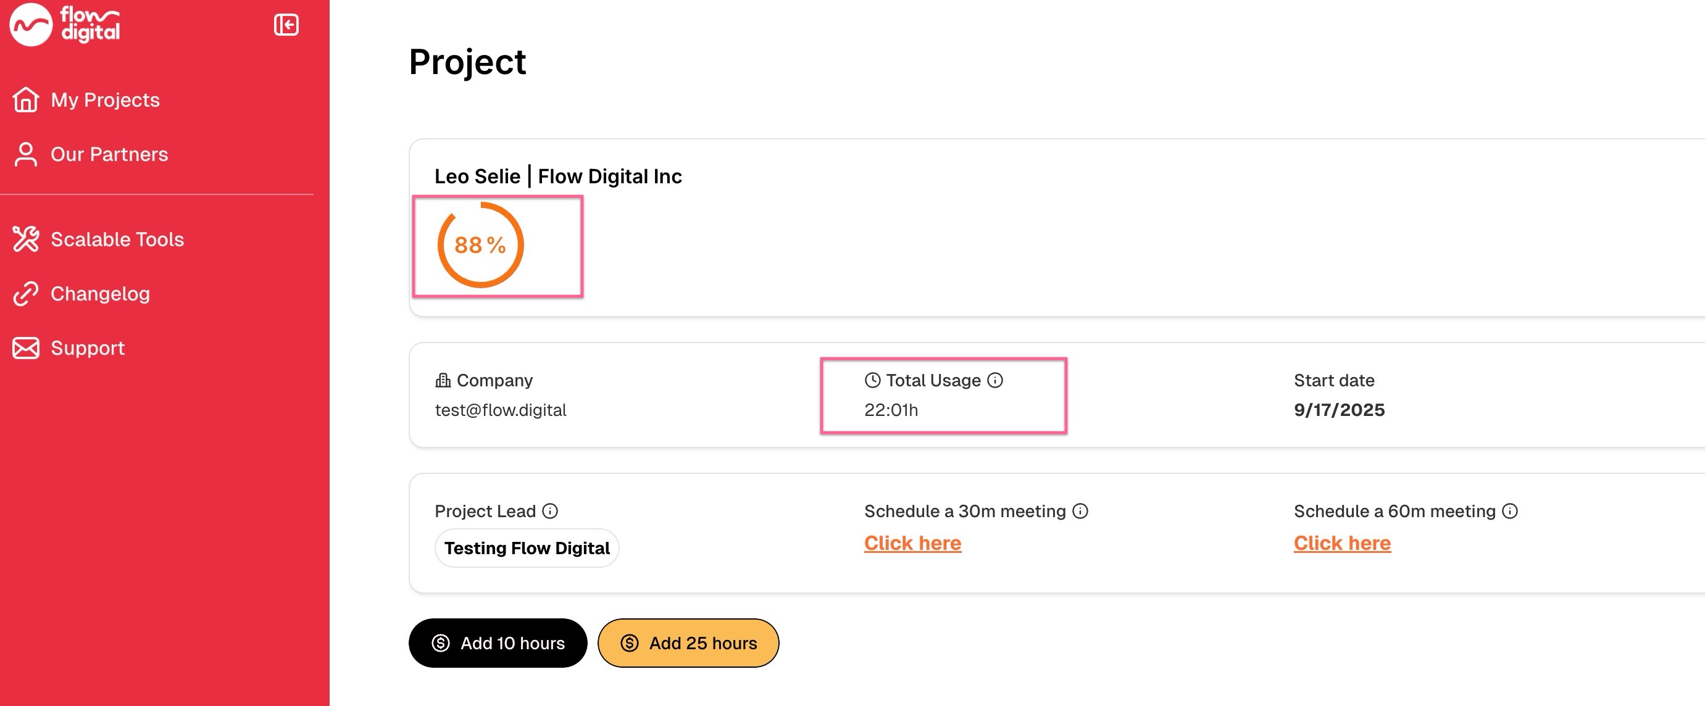Click the chain link Changelog icon
This screenshot has width=1705, height=706.
click(x=26, y=294)
